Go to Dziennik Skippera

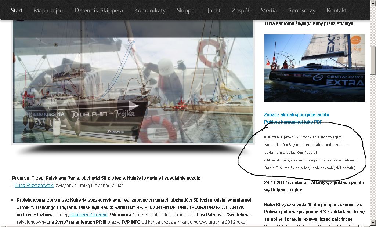pyautogui.click(x=98, y=10)
